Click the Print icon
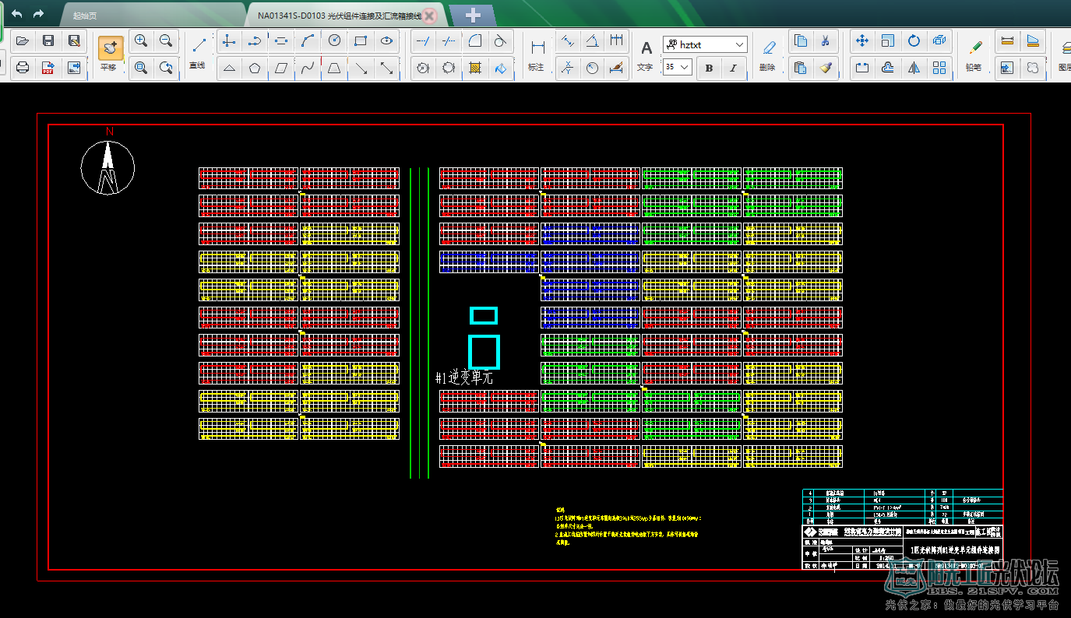 click(x=23, y=68)
